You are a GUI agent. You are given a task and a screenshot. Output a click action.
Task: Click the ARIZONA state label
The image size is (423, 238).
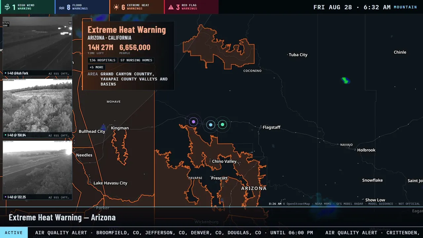(x=254, y=188)
